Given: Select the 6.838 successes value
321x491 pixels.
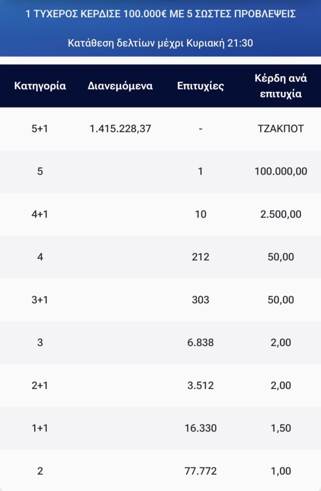Looking at the screenshot, I should click(x=201, y=342).
